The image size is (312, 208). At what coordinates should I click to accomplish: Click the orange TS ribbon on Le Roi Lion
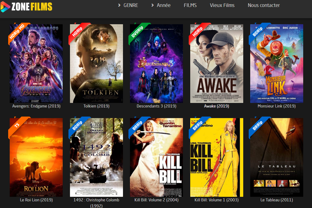coord(18,126)
